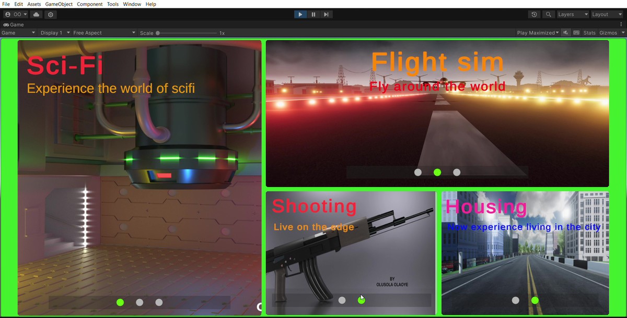Open the Component menu

(x=90, y=4)
